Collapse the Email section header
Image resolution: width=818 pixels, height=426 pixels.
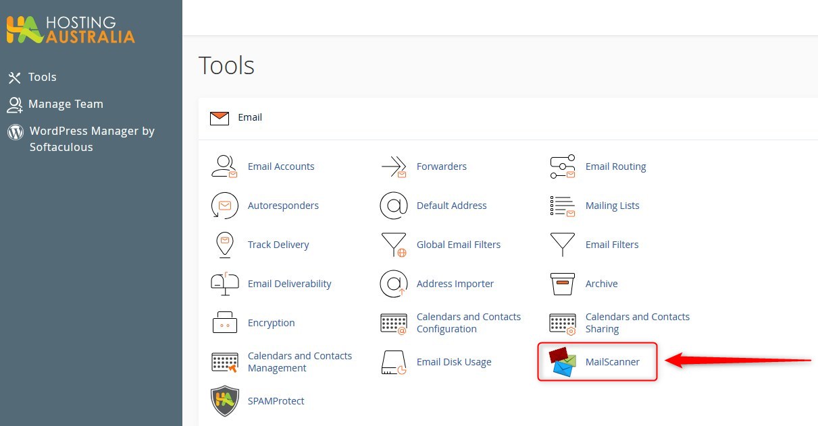pyautogui.click(x=249, y=118)
